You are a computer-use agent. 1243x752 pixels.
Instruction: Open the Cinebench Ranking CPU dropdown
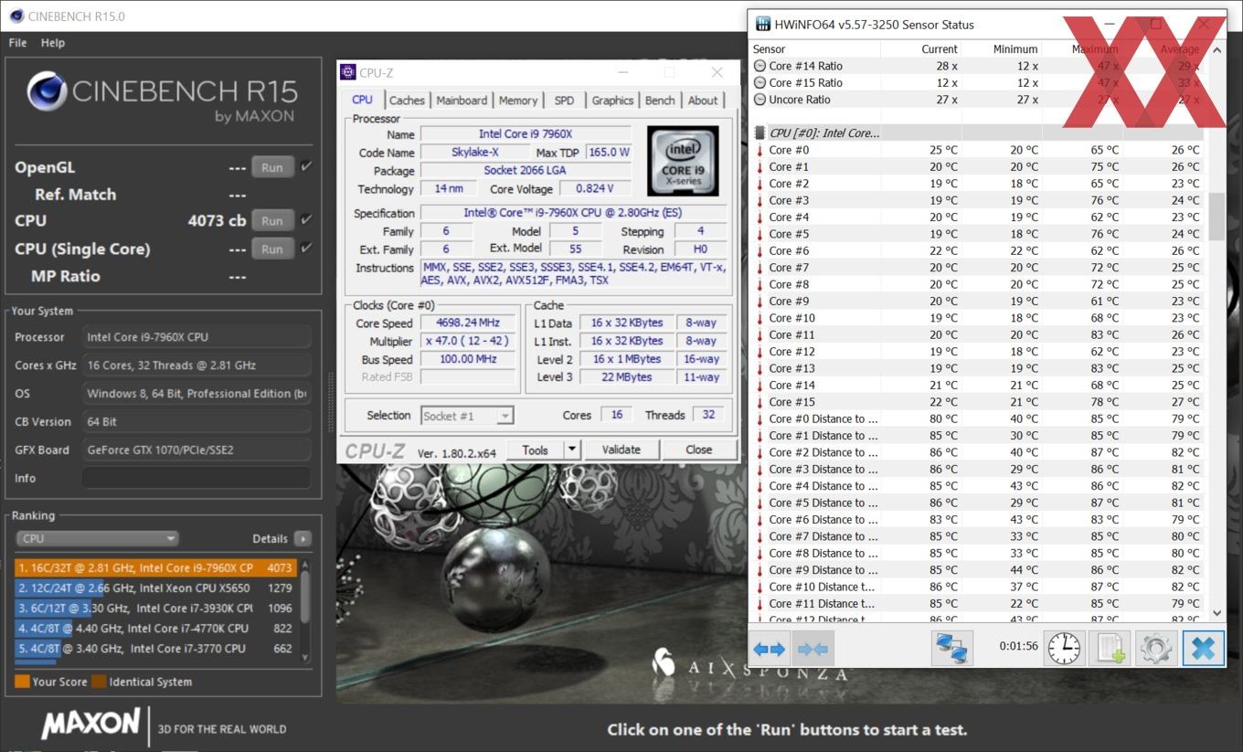pos(97,539)
